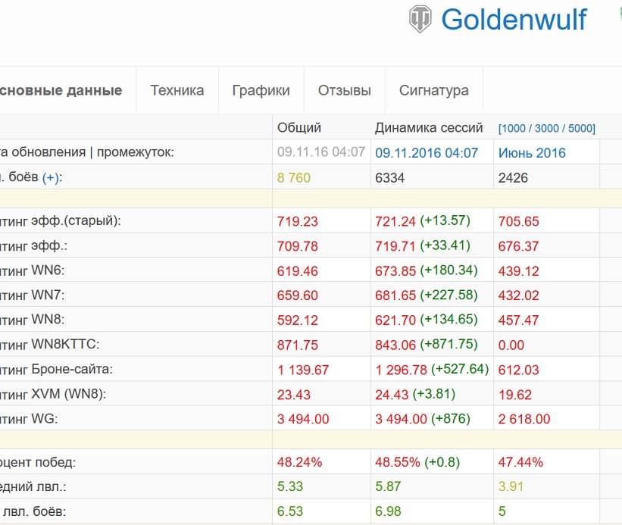Open the Отзывы tab
The width and height of the screenshot is (622, 525).
tap(344, 90)
